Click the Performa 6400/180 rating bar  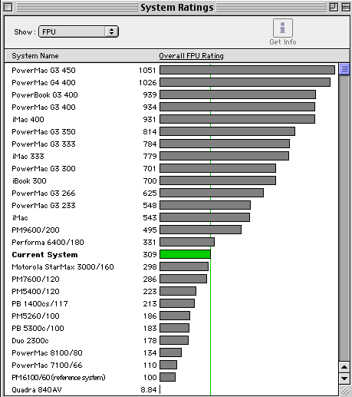187,242
